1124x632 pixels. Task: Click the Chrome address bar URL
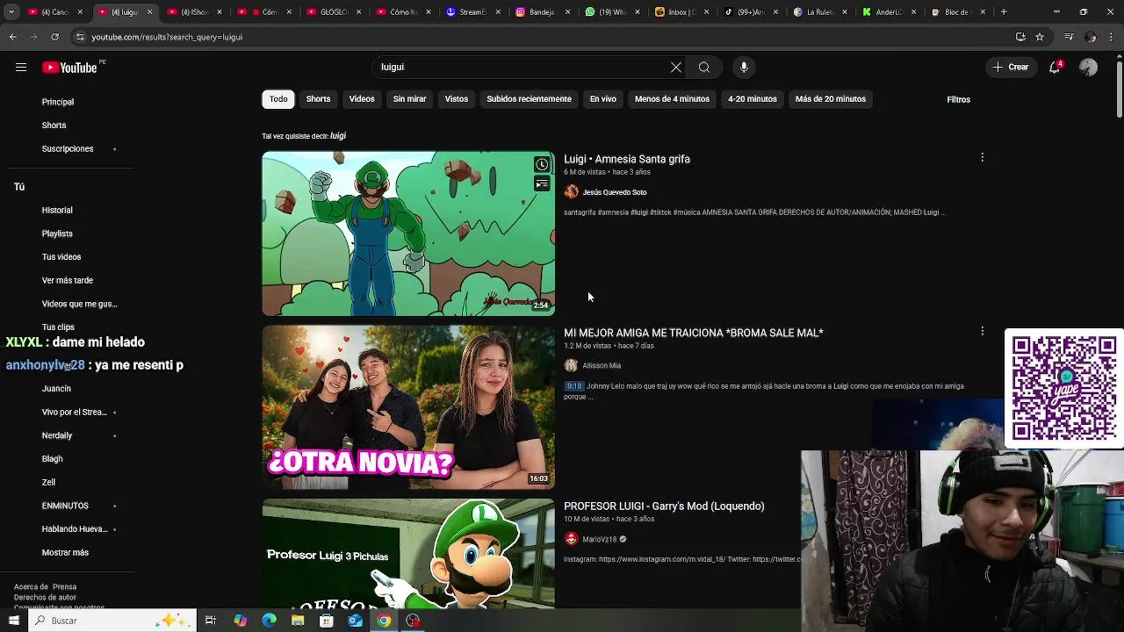(x=167, y=37)
